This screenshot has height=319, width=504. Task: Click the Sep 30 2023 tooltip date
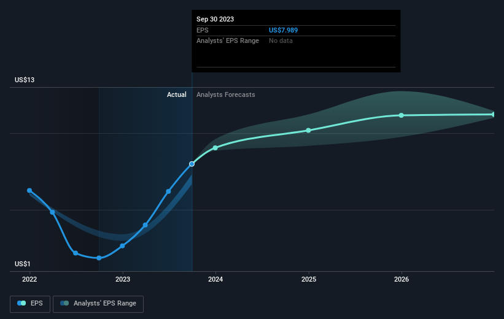click(215, 19)
